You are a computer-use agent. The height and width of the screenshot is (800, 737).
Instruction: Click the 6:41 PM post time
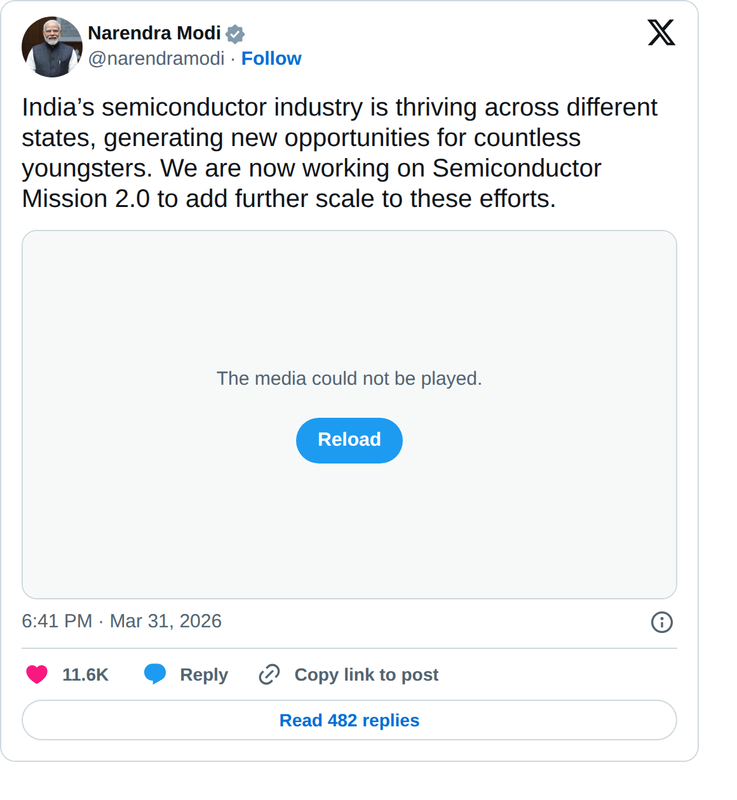57,621
